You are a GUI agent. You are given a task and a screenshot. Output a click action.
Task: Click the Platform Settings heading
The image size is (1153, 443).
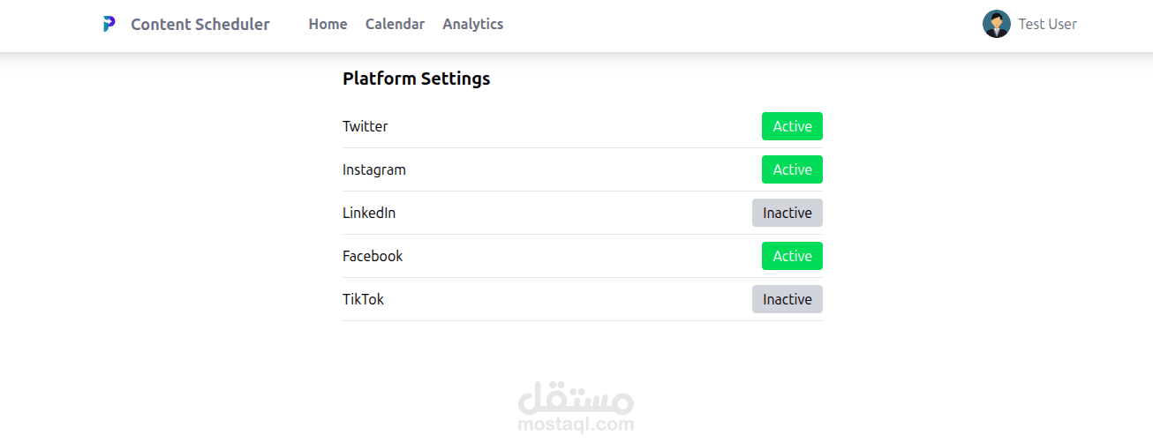tap(417, 79)
